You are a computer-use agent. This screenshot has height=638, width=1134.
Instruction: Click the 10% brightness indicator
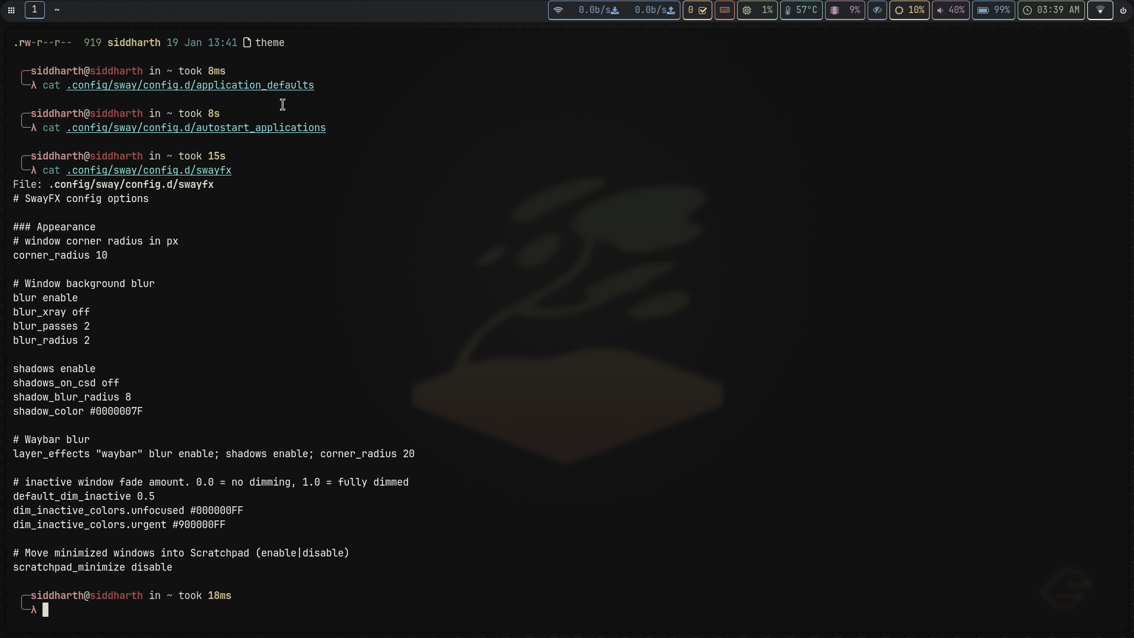(x=909, y=10)
